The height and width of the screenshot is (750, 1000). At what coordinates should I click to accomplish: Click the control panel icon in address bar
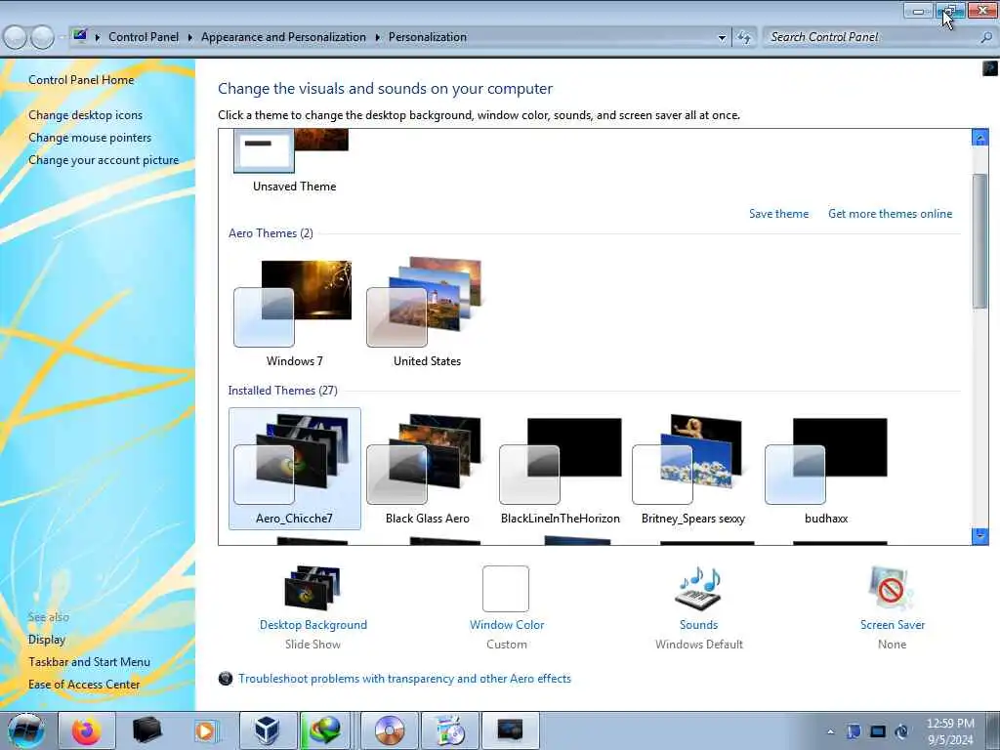(x=80, y=36)
